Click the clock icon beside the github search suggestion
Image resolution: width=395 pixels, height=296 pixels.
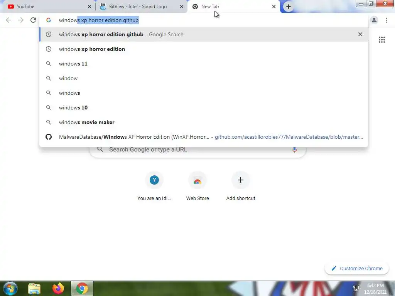[48, 34]
